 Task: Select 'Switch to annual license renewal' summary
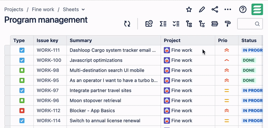click(x=114, y=121)
